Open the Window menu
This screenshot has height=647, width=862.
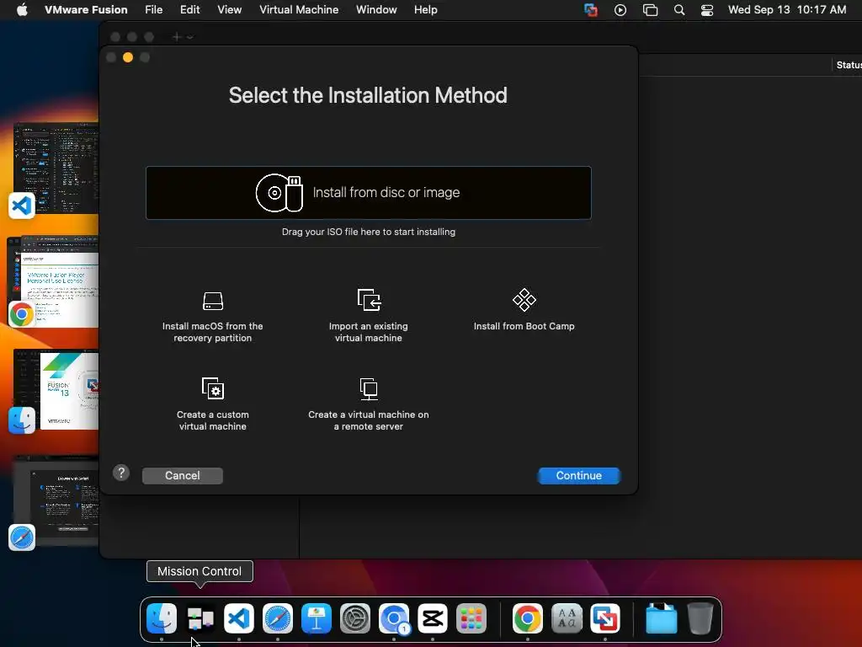pyautogui.click(x=376, y=10)
